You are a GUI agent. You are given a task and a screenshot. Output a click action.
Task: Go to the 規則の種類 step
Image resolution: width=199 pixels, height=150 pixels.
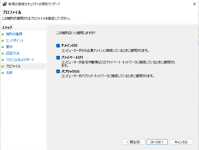point(14,34)
